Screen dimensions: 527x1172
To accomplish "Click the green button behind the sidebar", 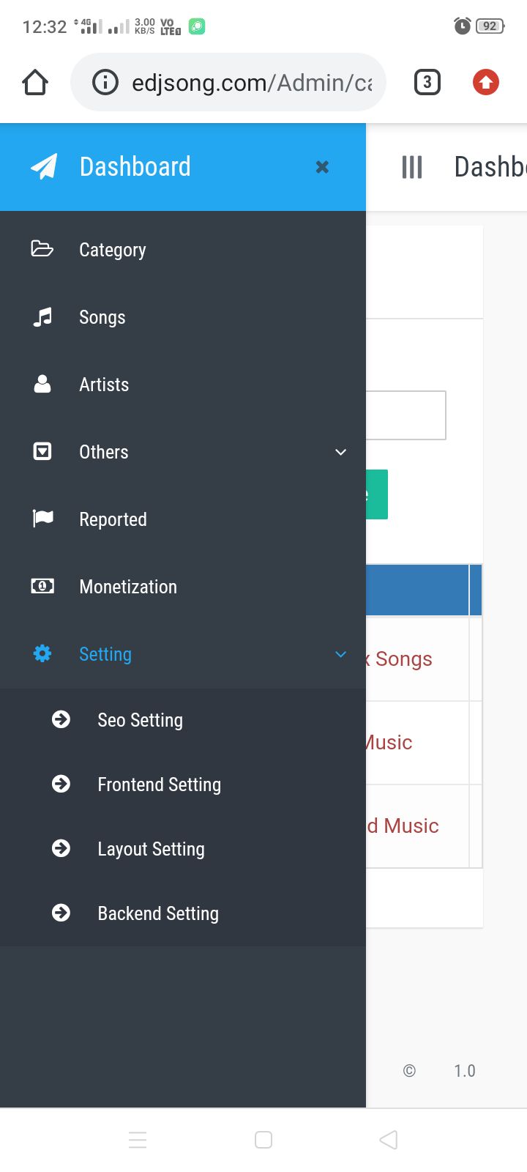I will (377, 494).
